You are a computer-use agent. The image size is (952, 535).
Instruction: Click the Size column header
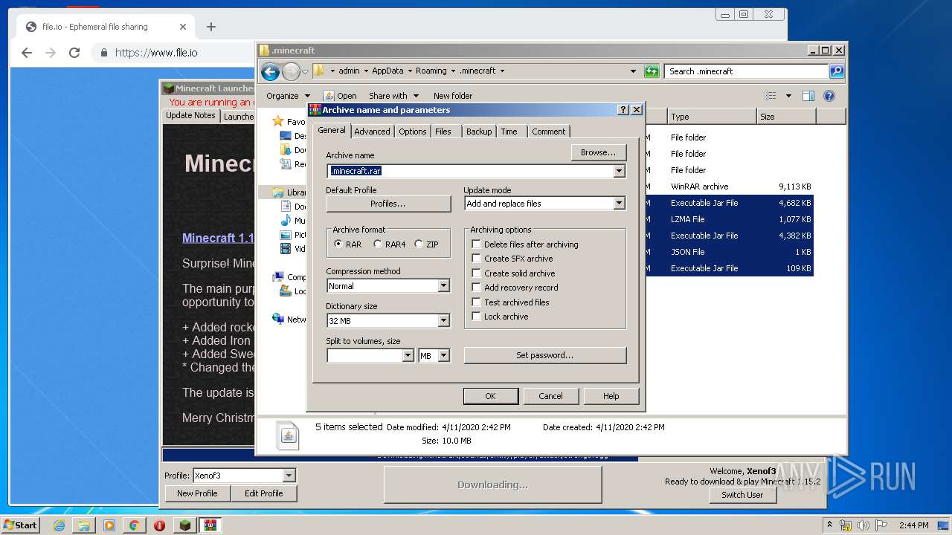[786, 117]
